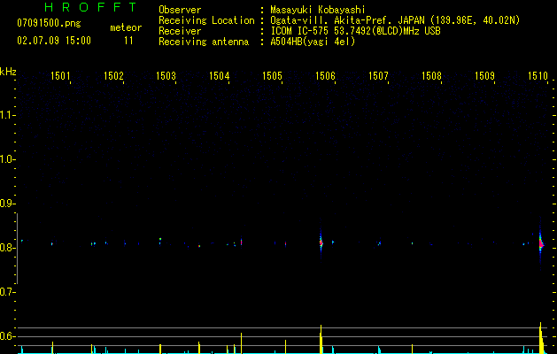The image size is (557, 354).
Task: Click the Receiving Location label
Action: tap(206, 20)
